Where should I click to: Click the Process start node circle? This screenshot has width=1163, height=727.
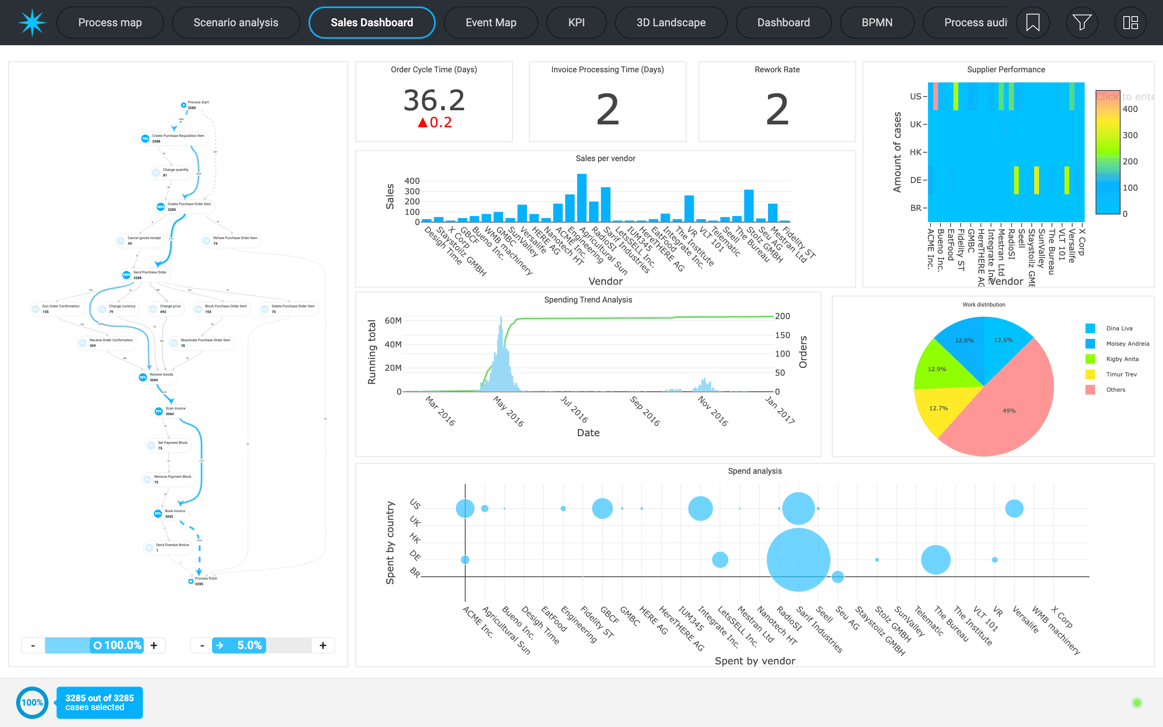184,105
